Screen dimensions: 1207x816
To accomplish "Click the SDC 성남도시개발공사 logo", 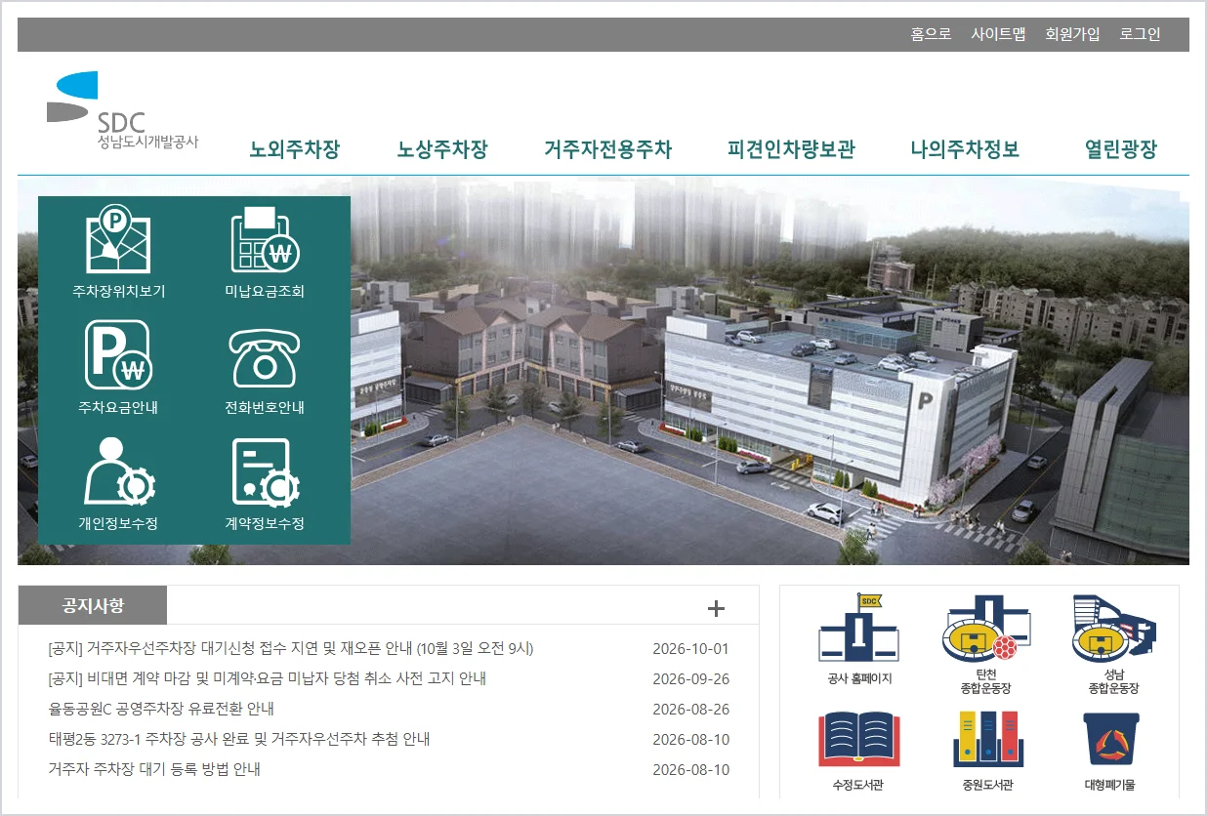I will [x=122, y=110].
